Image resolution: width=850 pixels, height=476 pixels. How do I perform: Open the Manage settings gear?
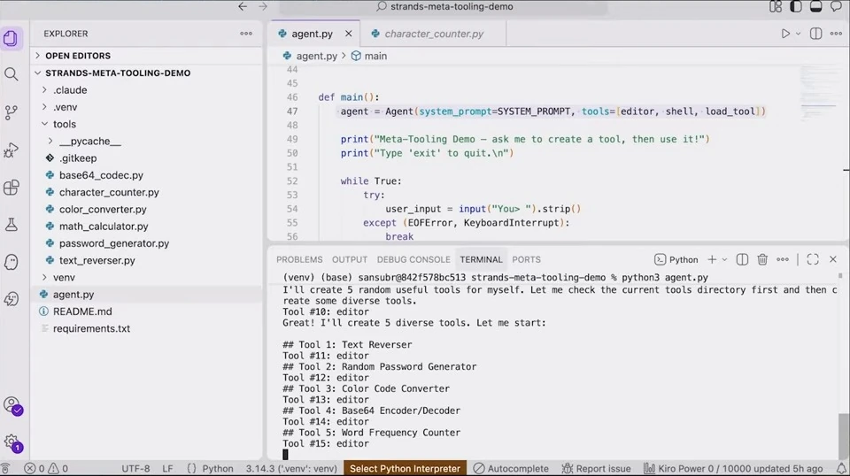[12, 442]
